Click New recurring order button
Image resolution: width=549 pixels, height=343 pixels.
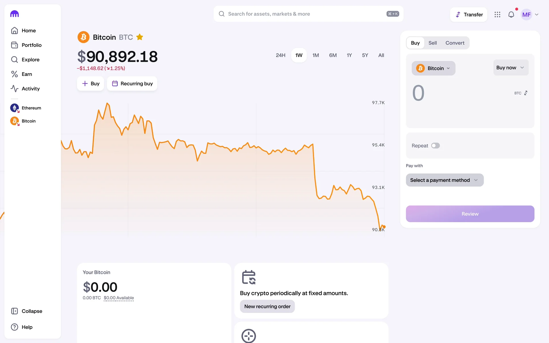[x=267, y=306]
